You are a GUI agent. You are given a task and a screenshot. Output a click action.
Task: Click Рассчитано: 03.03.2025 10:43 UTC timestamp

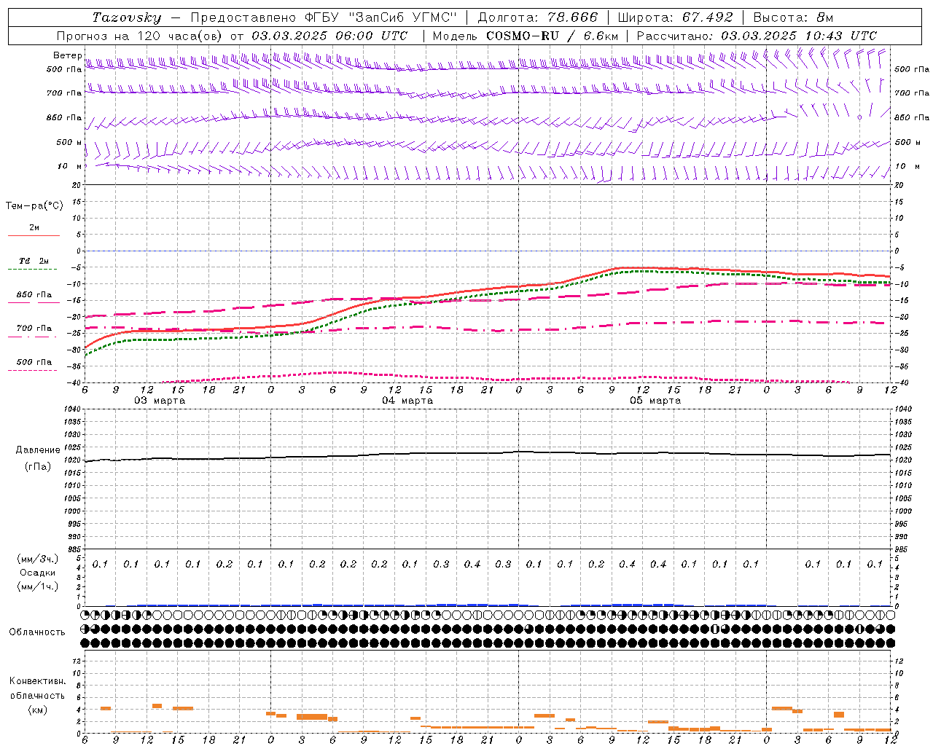tap(757, 36)
